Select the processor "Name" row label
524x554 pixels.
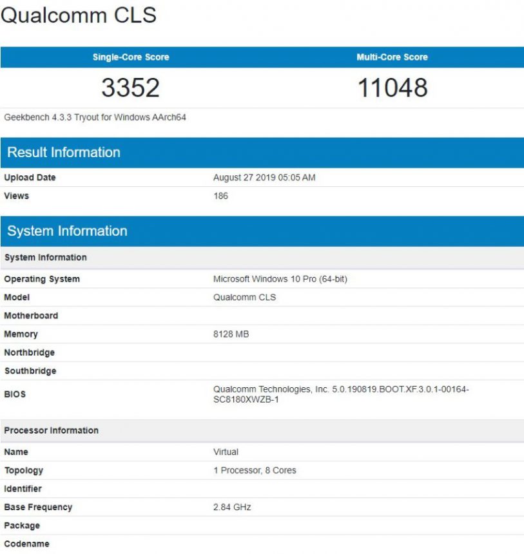tap(16, 452)
